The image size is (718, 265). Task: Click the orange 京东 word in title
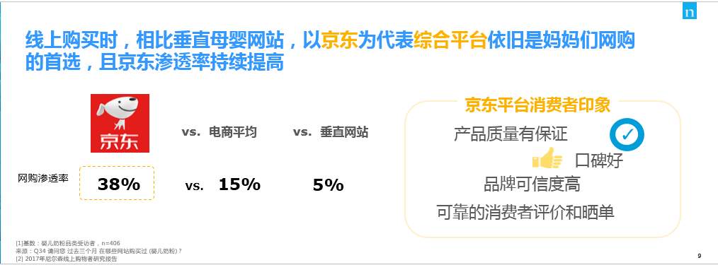tap(339, 41)
